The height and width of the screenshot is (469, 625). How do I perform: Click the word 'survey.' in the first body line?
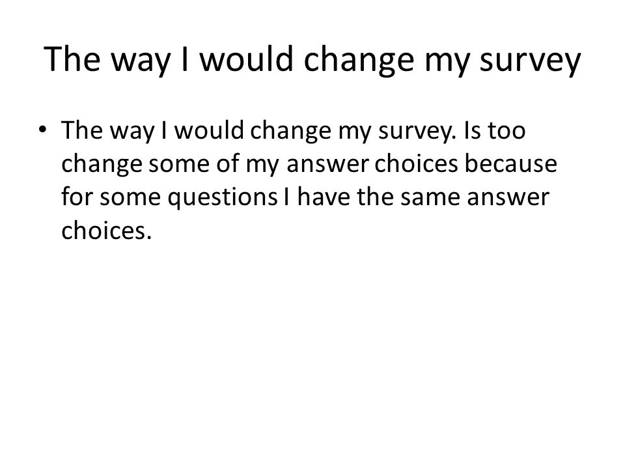click(417, 132)
